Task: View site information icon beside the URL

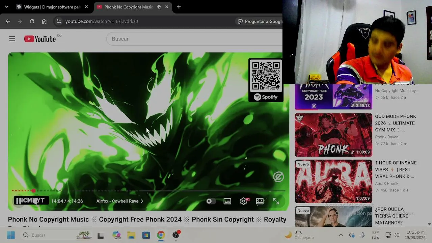Action: [x=58, y=21]
